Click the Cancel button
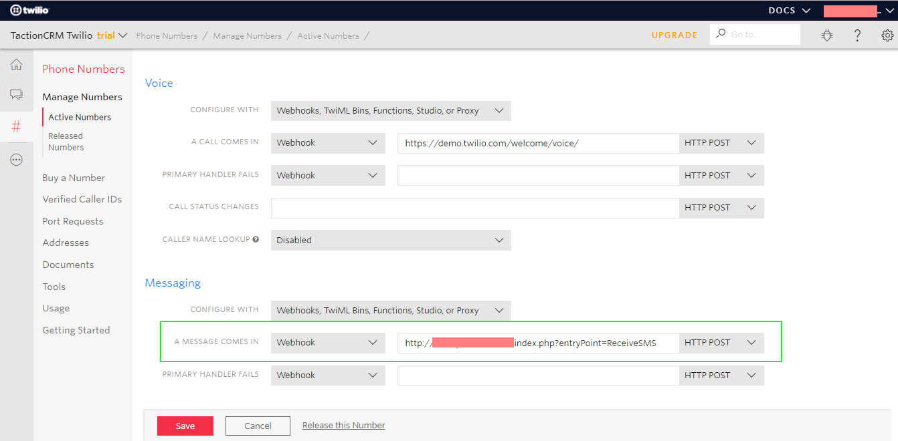This screenshot has width=898, height=441. click(x=258, y=426)
